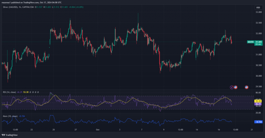Click the 33.000 price axis label
This screenshot has height=138, width=265.
259,12
